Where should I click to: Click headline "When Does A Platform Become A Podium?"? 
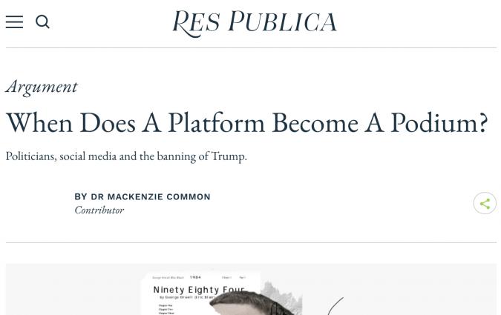click(246, 122)
